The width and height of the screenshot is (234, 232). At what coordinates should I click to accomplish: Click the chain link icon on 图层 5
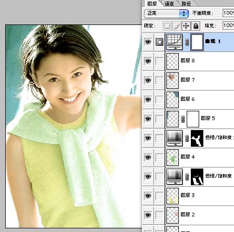(x=183, y=119)
